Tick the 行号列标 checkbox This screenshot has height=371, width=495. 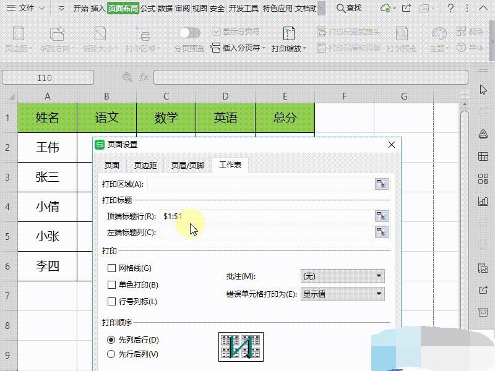click(112, 302)
